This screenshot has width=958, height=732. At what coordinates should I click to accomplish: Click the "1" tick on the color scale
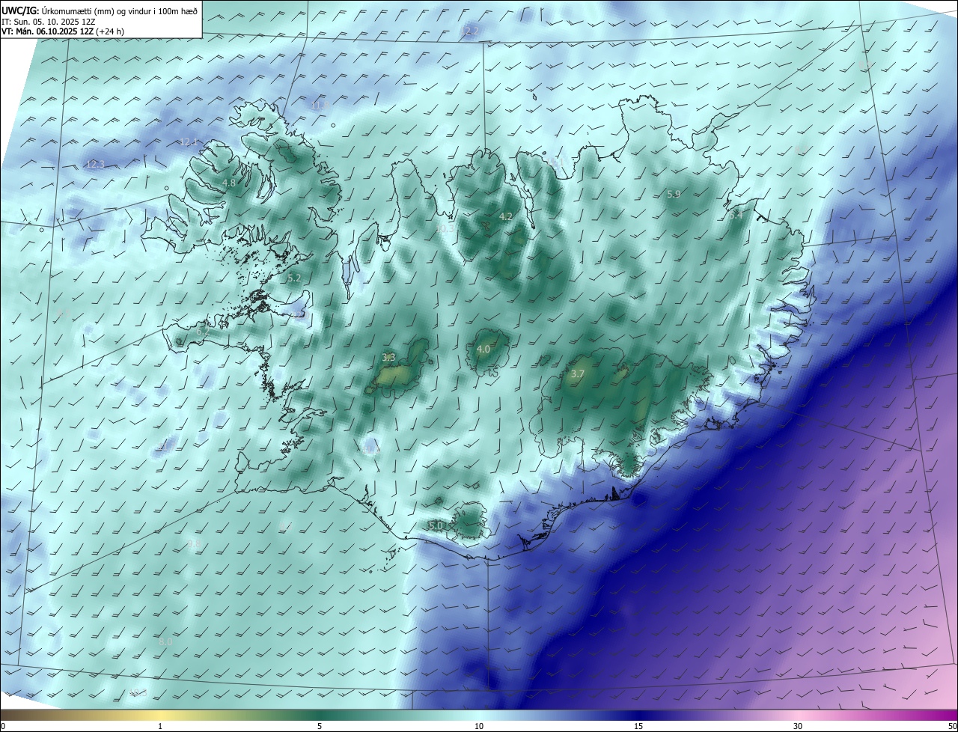pos(160,726)
